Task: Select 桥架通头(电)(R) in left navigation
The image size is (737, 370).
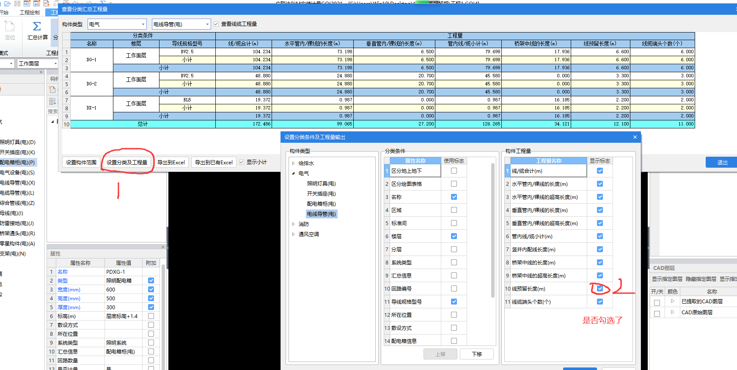Action: (17, 233)
